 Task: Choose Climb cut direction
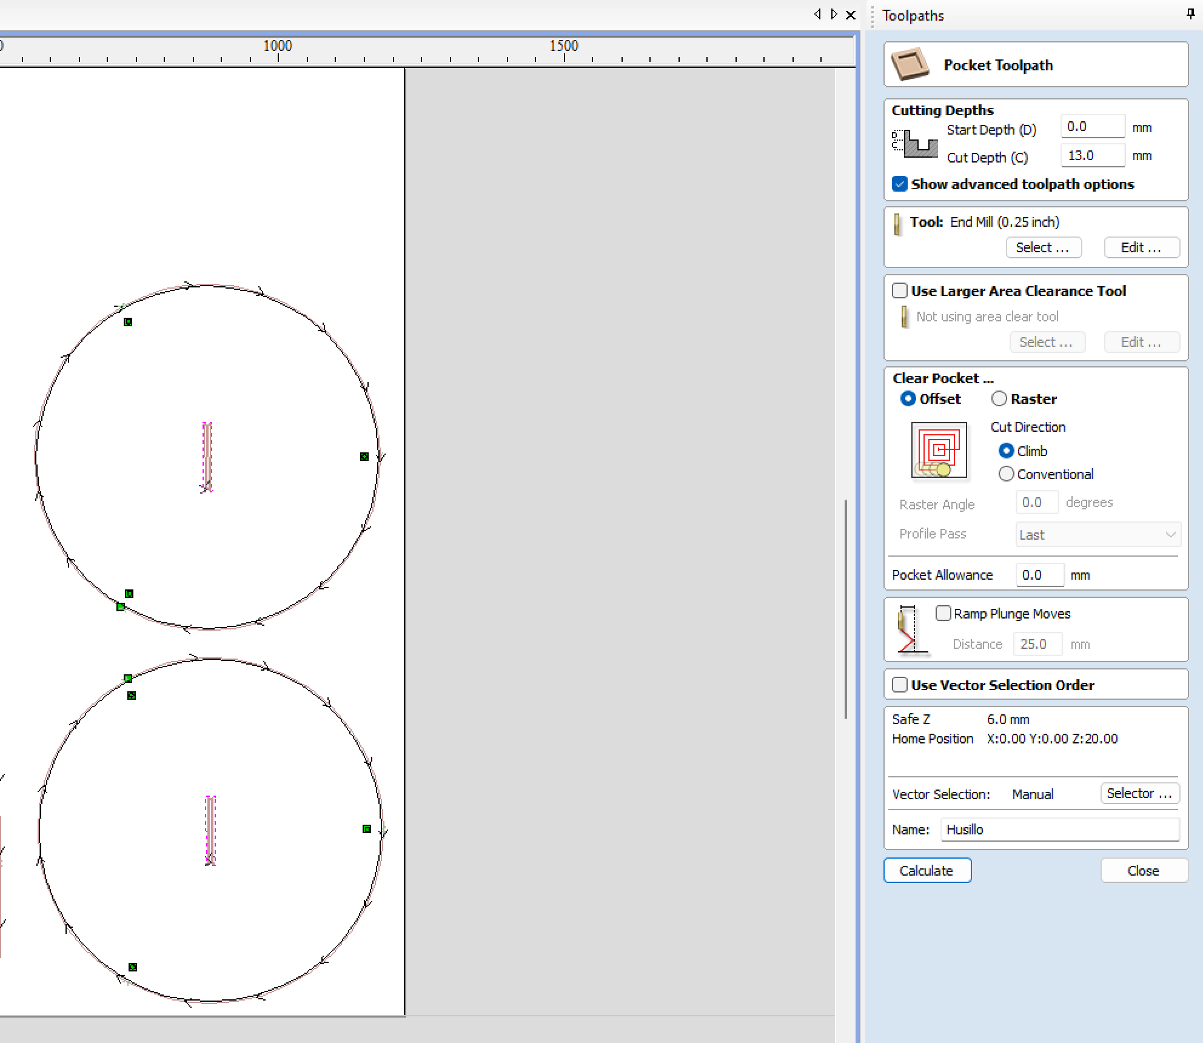pyautogui.click(x=1006, y=451)
